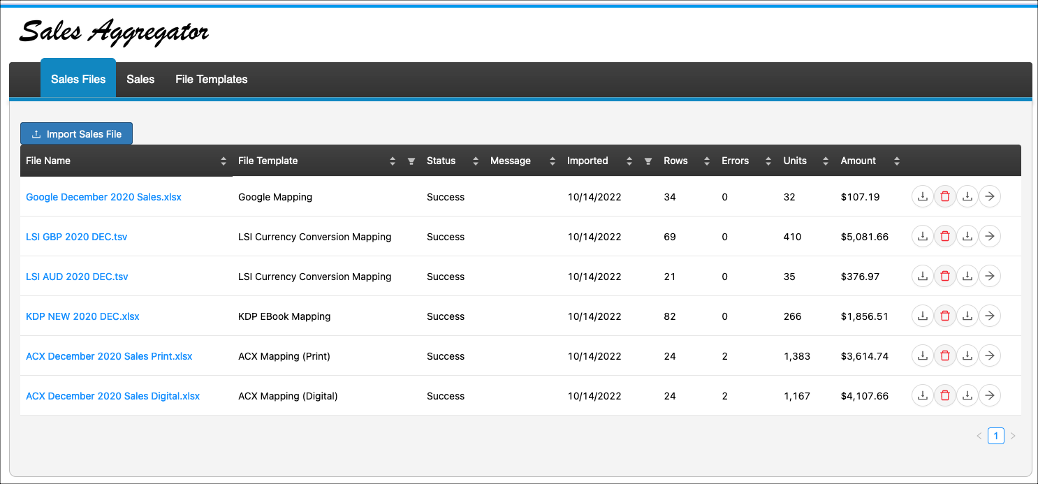Click download icon left of trash, LSI GBP row
Viewport: 1038px width, 484px height.
pos(923,237)
